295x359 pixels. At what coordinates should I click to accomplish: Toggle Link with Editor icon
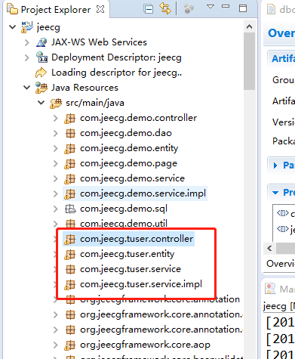[165, 9]
